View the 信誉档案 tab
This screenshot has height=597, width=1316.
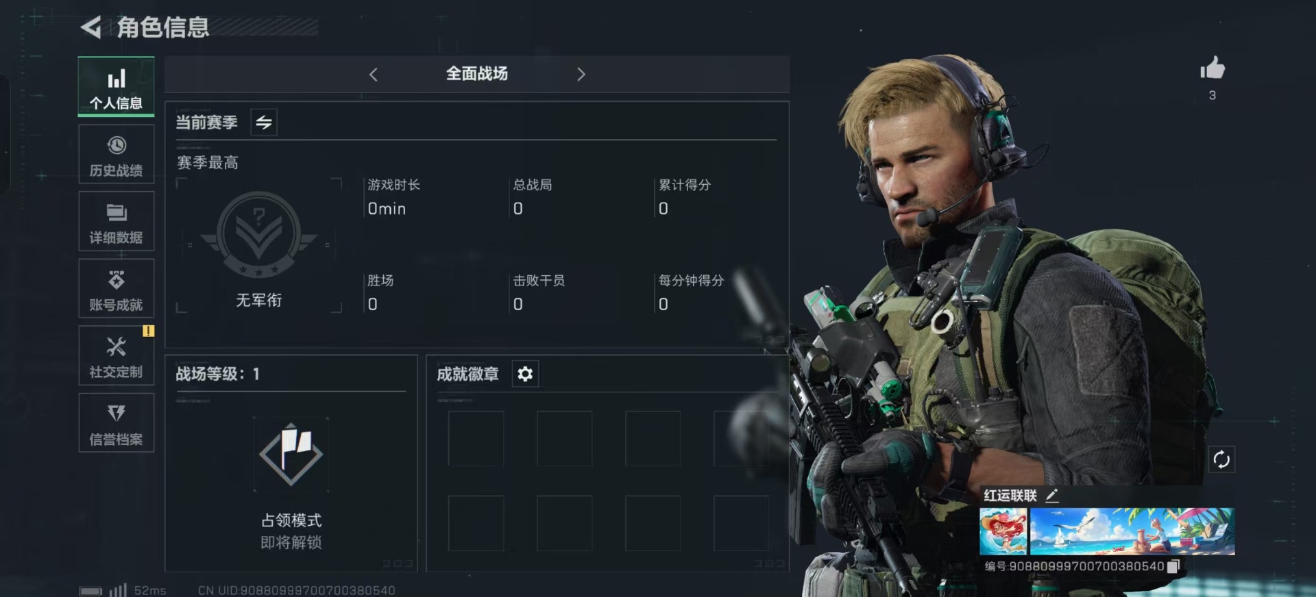pyautogui.click(x=117, y=423)
